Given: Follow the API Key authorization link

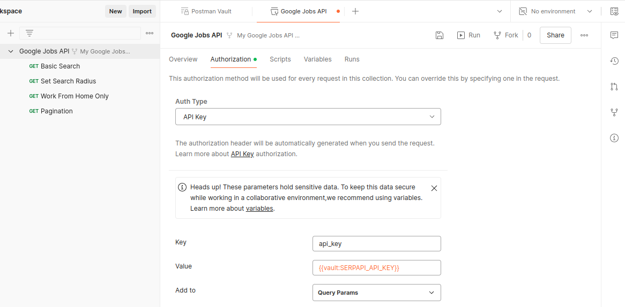Looking at the screenshot, I should tap(242, 154).
